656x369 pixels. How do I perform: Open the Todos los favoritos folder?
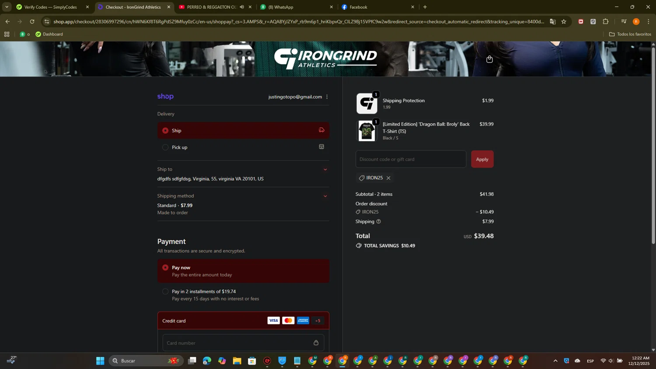point(630,34)
